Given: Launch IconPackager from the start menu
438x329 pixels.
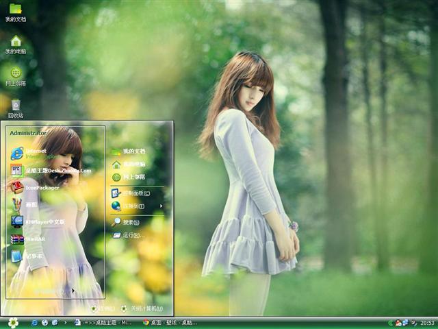Looking at the screenshot, I should tap(35, 188).
